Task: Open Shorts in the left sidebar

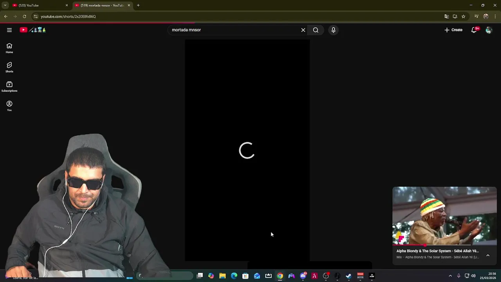Action: (9, 67)
